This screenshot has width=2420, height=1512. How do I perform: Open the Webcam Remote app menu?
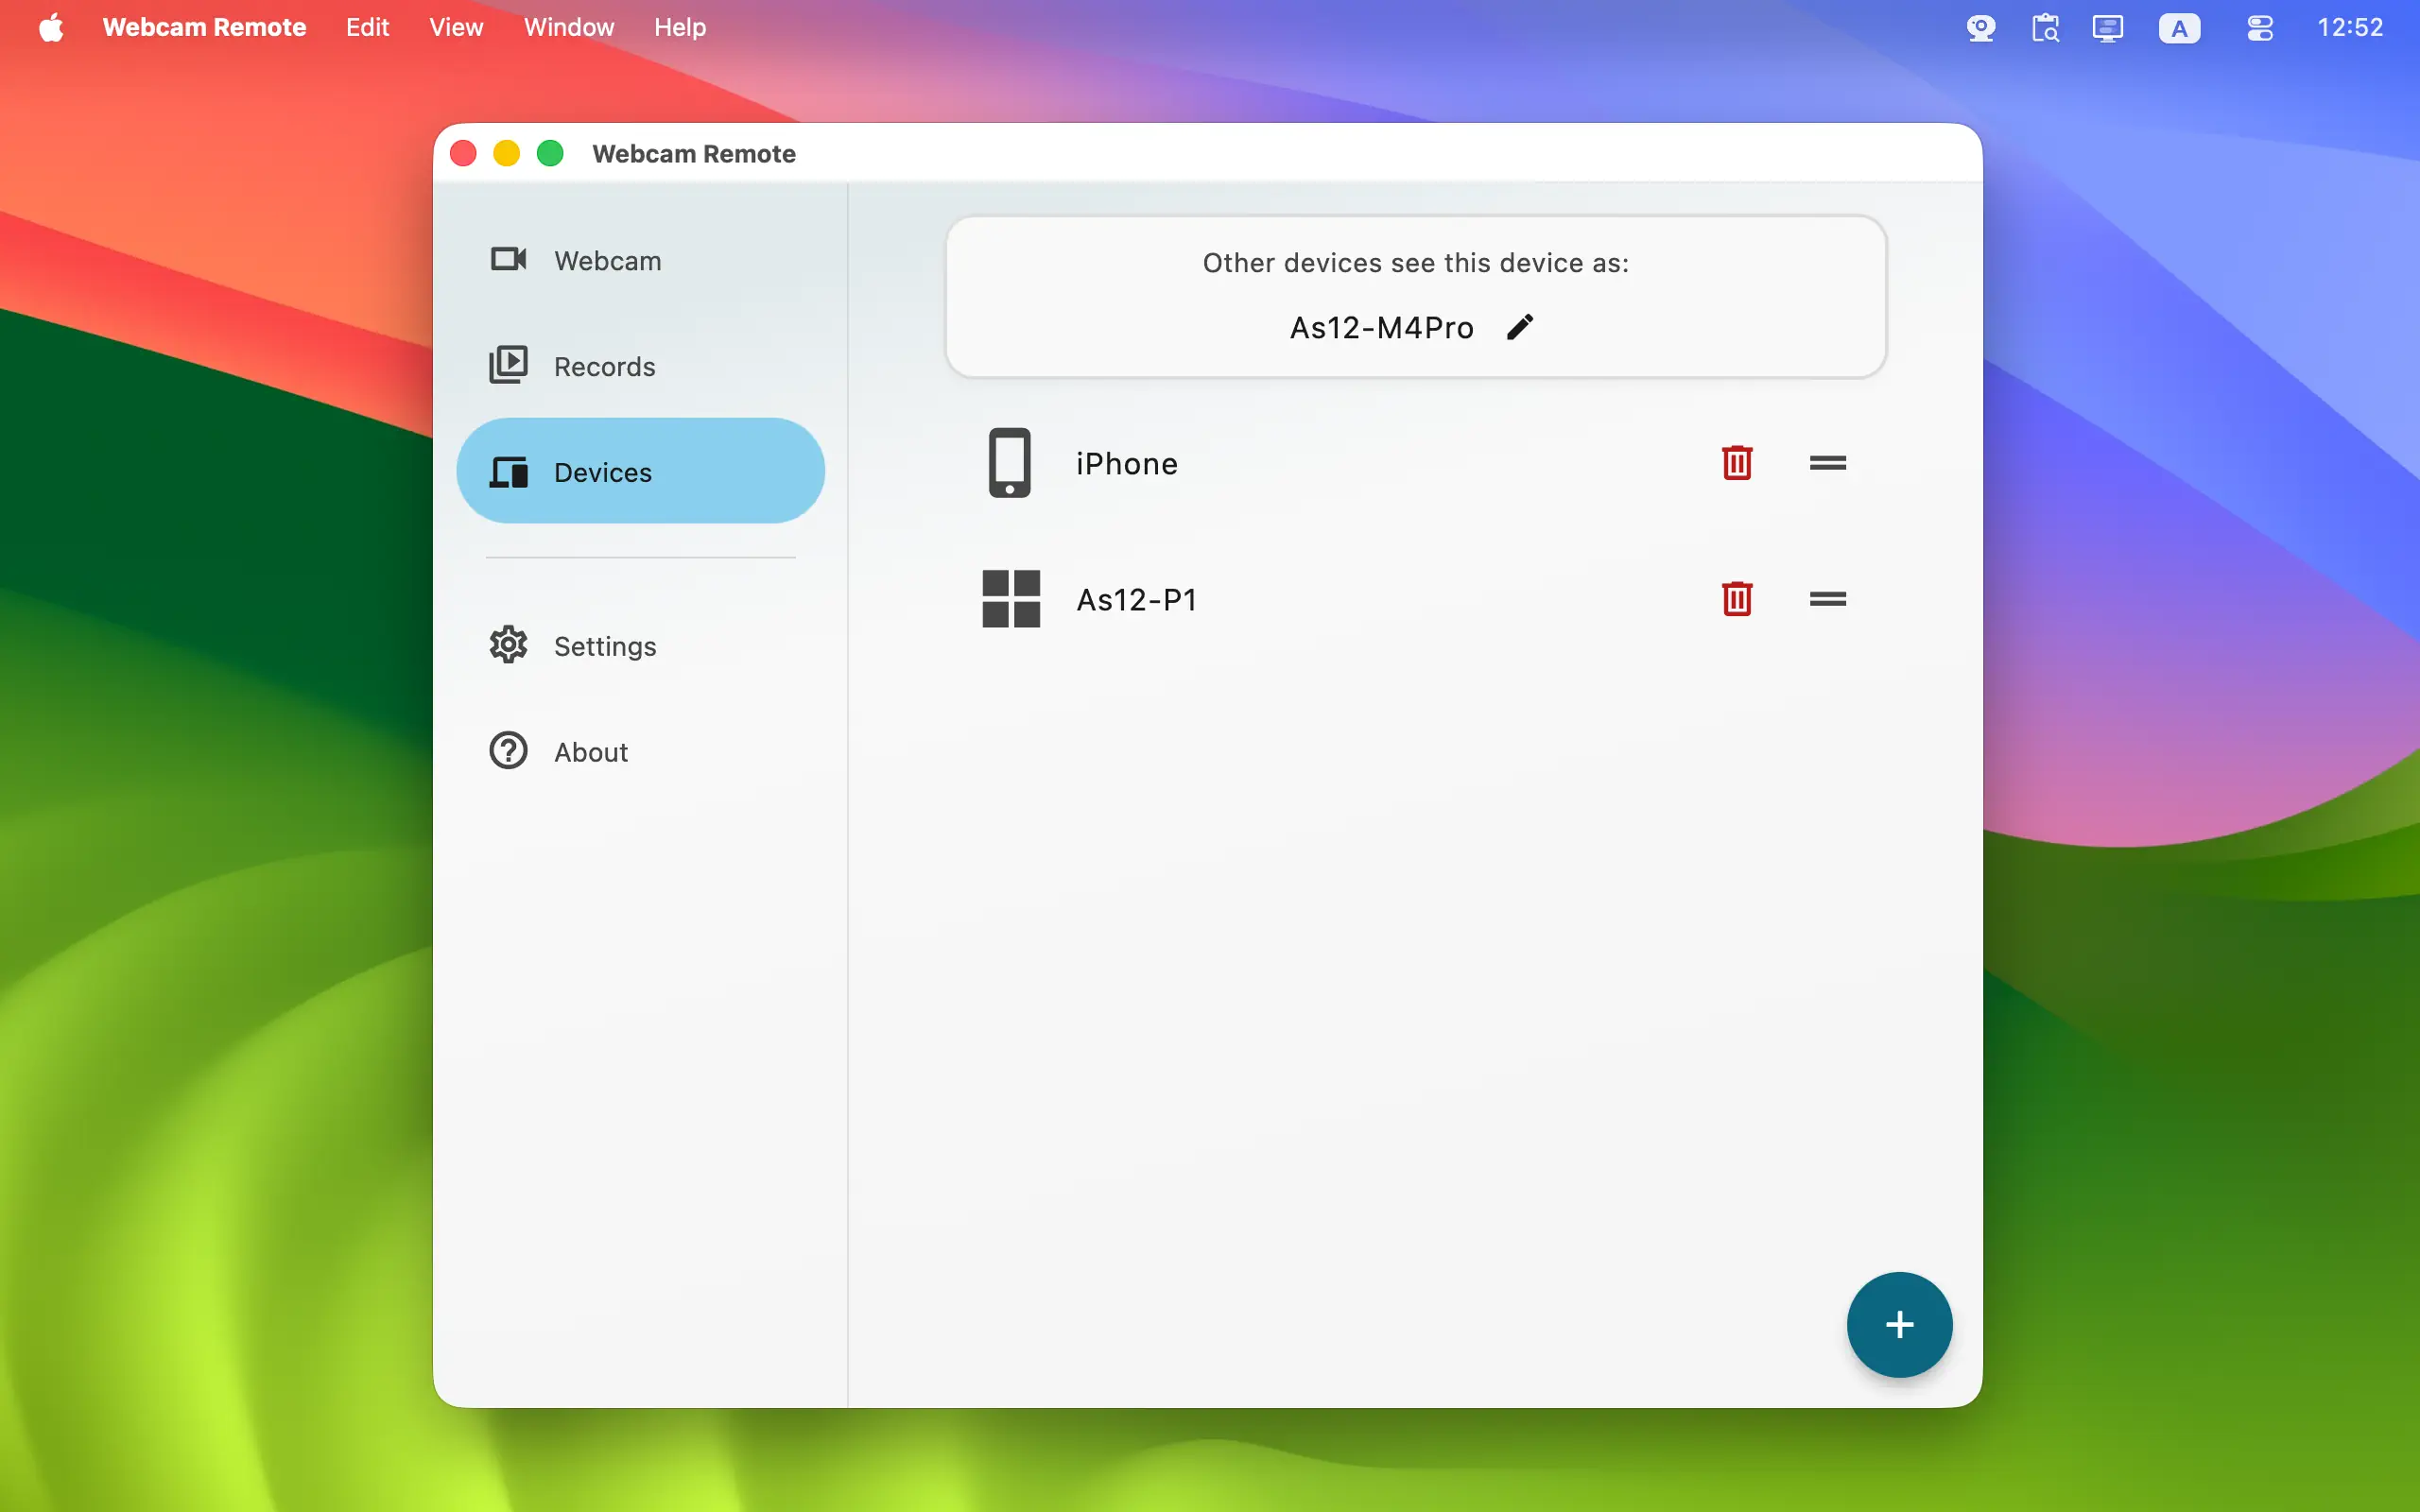pyautogui.click(x=204, y=27)
